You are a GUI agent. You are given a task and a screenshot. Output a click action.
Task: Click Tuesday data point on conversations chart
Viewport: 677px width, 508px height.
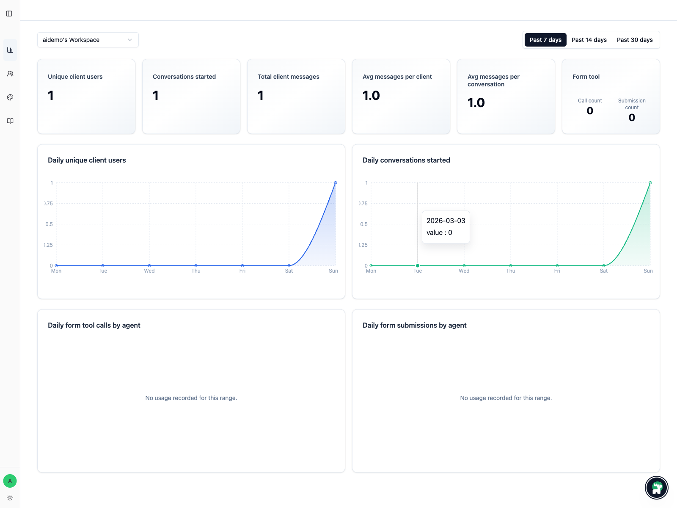point(417,265)
